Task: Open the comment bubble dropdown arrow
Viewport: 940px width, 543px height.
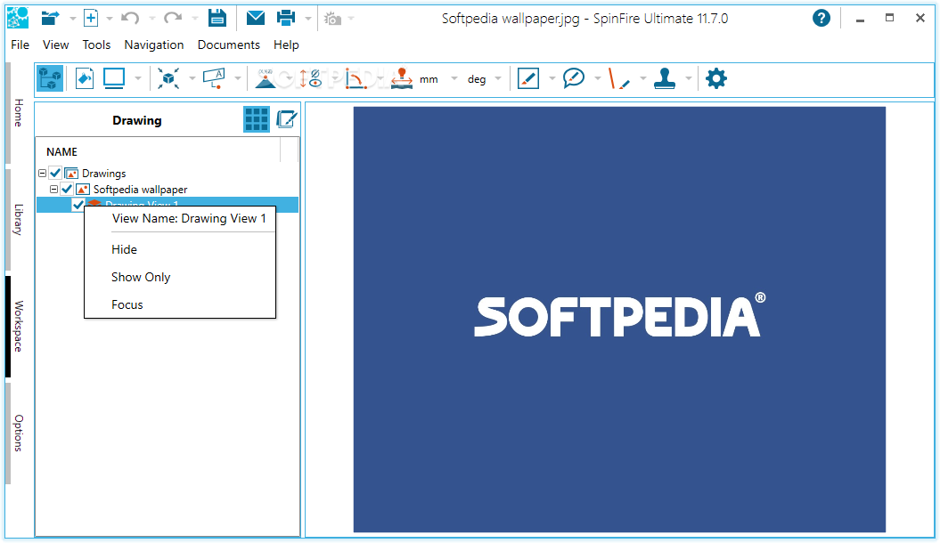Action: coord(597,78)
